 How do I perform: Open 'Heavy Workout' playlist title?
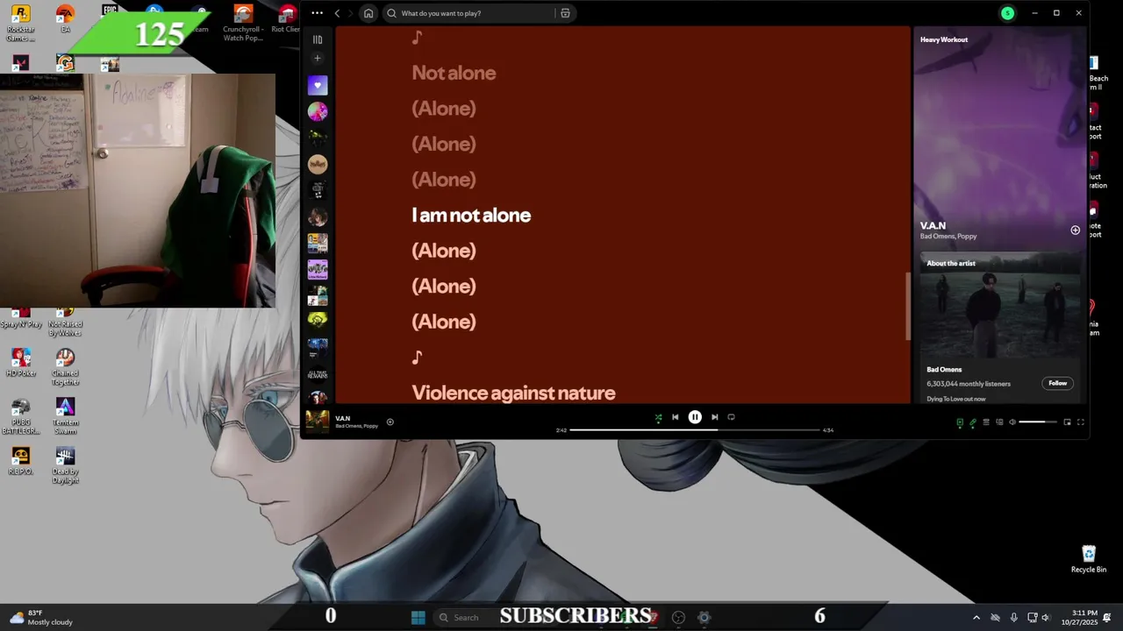click(944, 39)
